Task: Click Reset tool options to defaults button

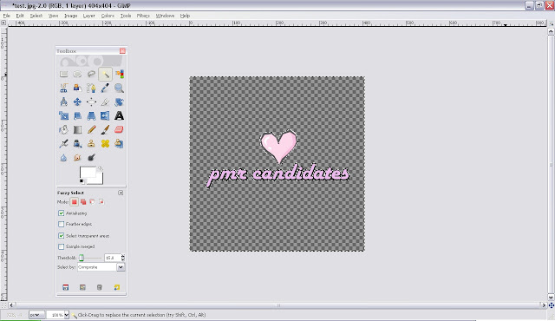Action: click(117, 287)
